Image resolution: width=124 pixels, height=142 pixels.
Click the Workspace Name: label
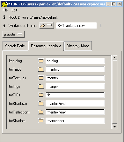coord(23,26)
